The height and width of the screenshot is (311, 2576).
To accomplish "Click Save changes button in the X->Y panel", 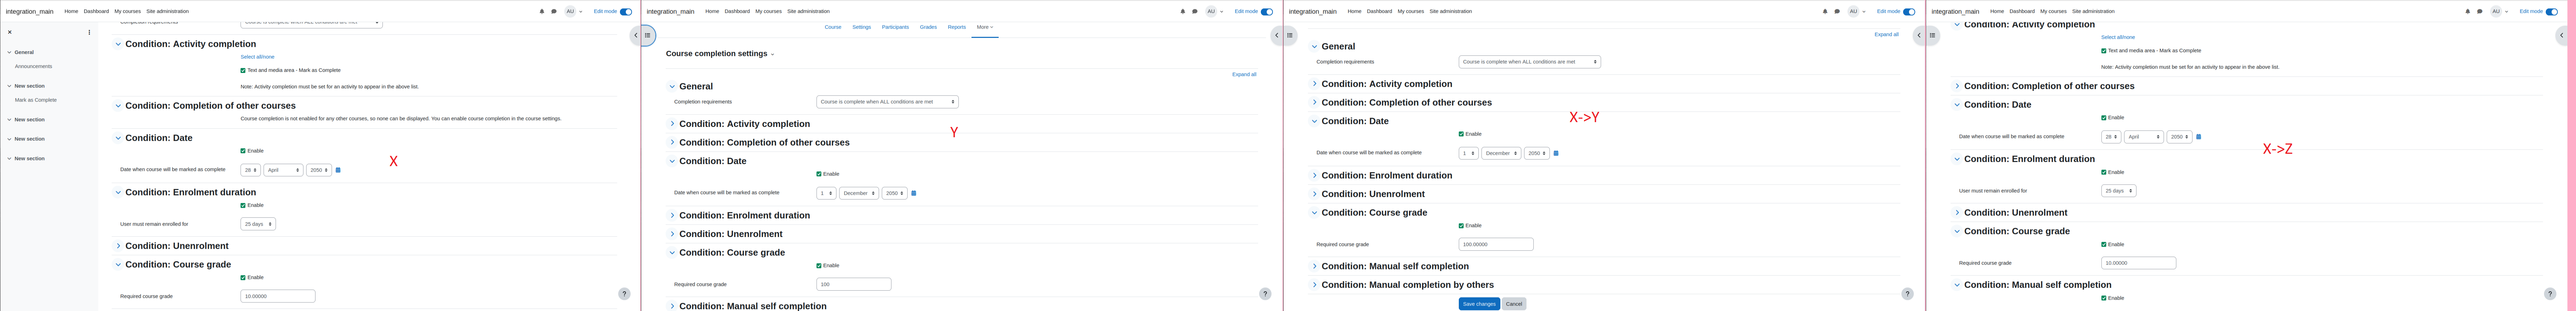I will 1479,304.
